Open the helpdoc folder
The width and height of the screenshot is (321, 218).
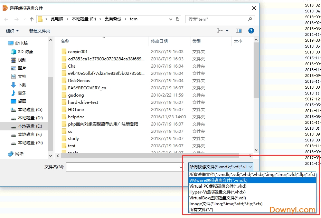point(76,117)
